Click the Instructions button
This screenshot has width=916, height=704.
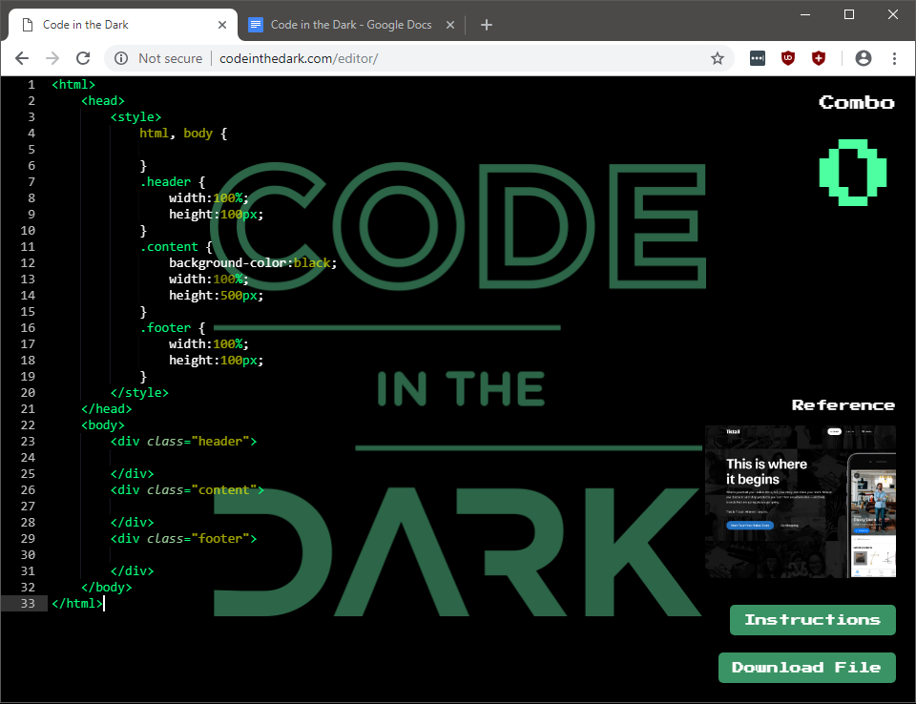[x=812, y=619]
